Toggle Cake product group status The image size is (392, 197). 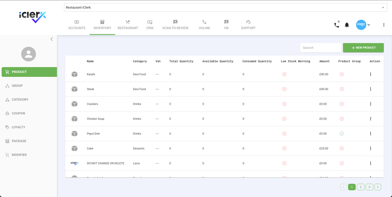click(341, 148)
